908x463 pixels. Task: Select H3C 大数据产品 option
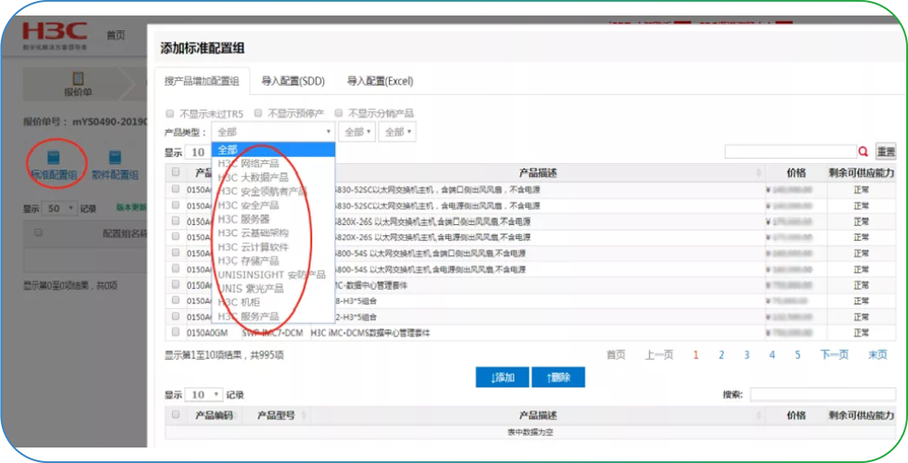pyautogui.click(x=273, y=178)
